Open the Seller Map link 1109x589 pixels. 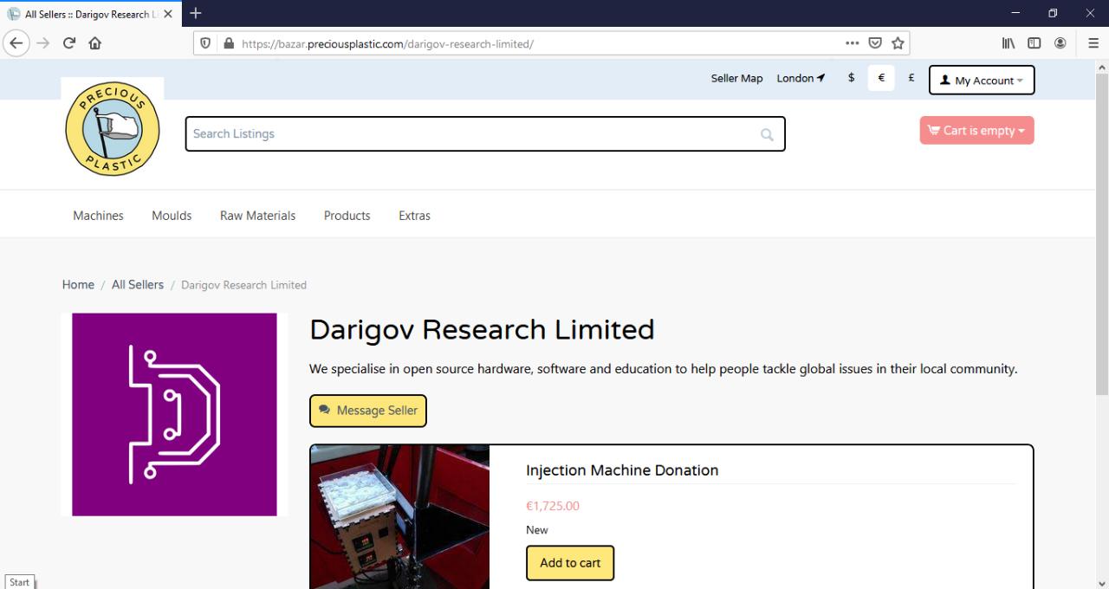click(x=736, y=78)
